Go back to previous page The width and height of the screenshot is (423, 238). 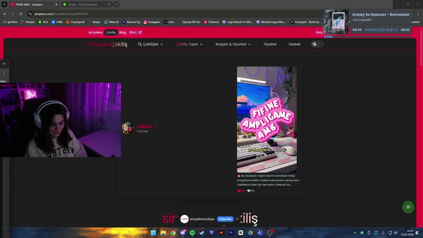coord(5,14)
